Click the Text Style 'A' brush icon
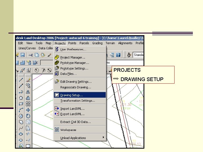This screenshot has width=203, height=152. click(129, 55)
